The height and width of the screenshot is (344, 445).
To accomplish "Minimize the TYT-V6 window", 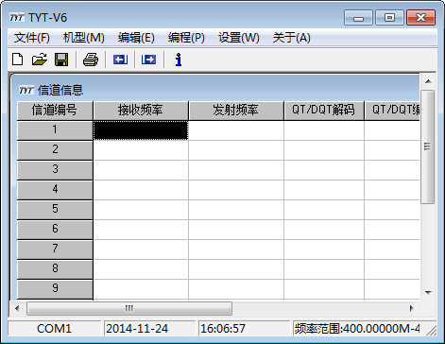I will tap(358, 18).
